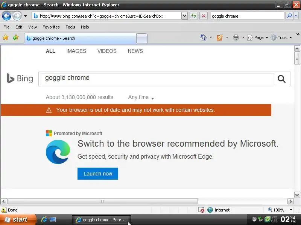Go back with the Back arrow

6,16
